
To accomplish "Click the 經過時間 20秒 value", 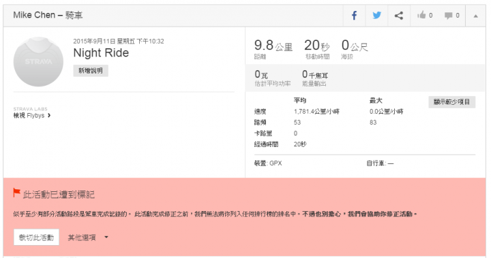I will coord(300,144).
